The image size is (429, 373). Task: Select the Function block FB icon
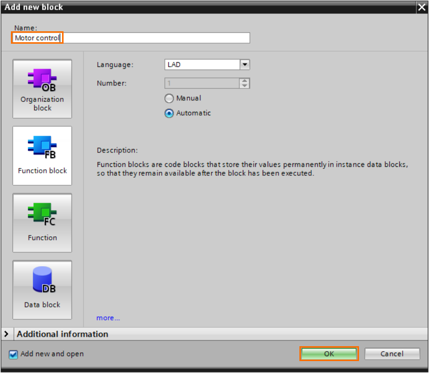click(x=42, y=155)
